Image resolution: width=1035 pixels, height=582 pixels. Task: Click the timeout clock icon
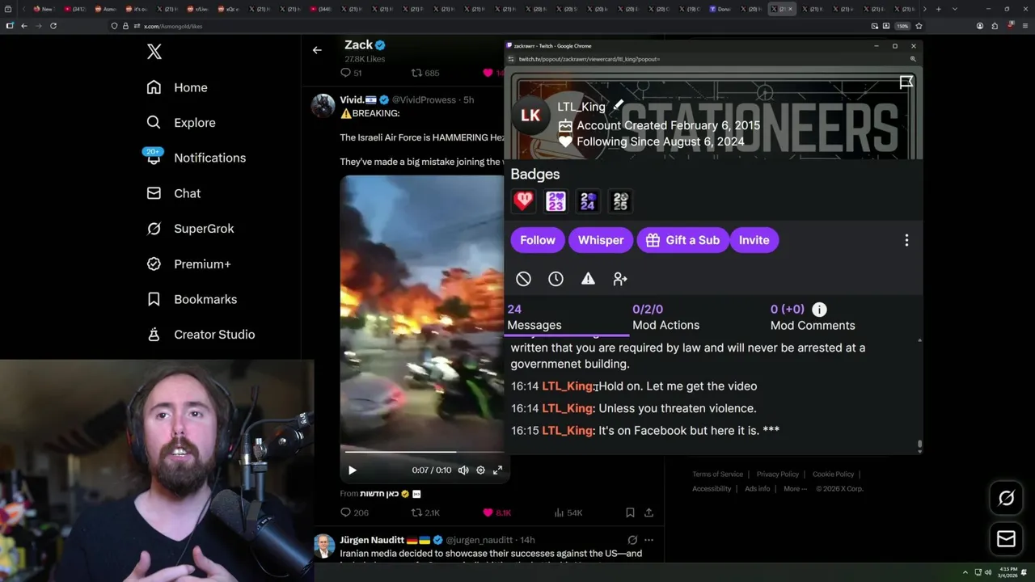coord(556,279)
